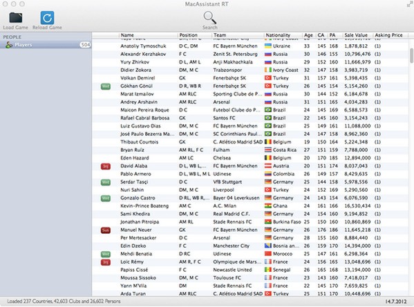Click Morocco flag in Mehdi Benatia row

(268, 254)
